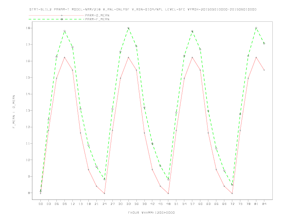Click y-axis tick label 8
The height and width of the screenshot is (222, 288).
(x=29, y=193)
